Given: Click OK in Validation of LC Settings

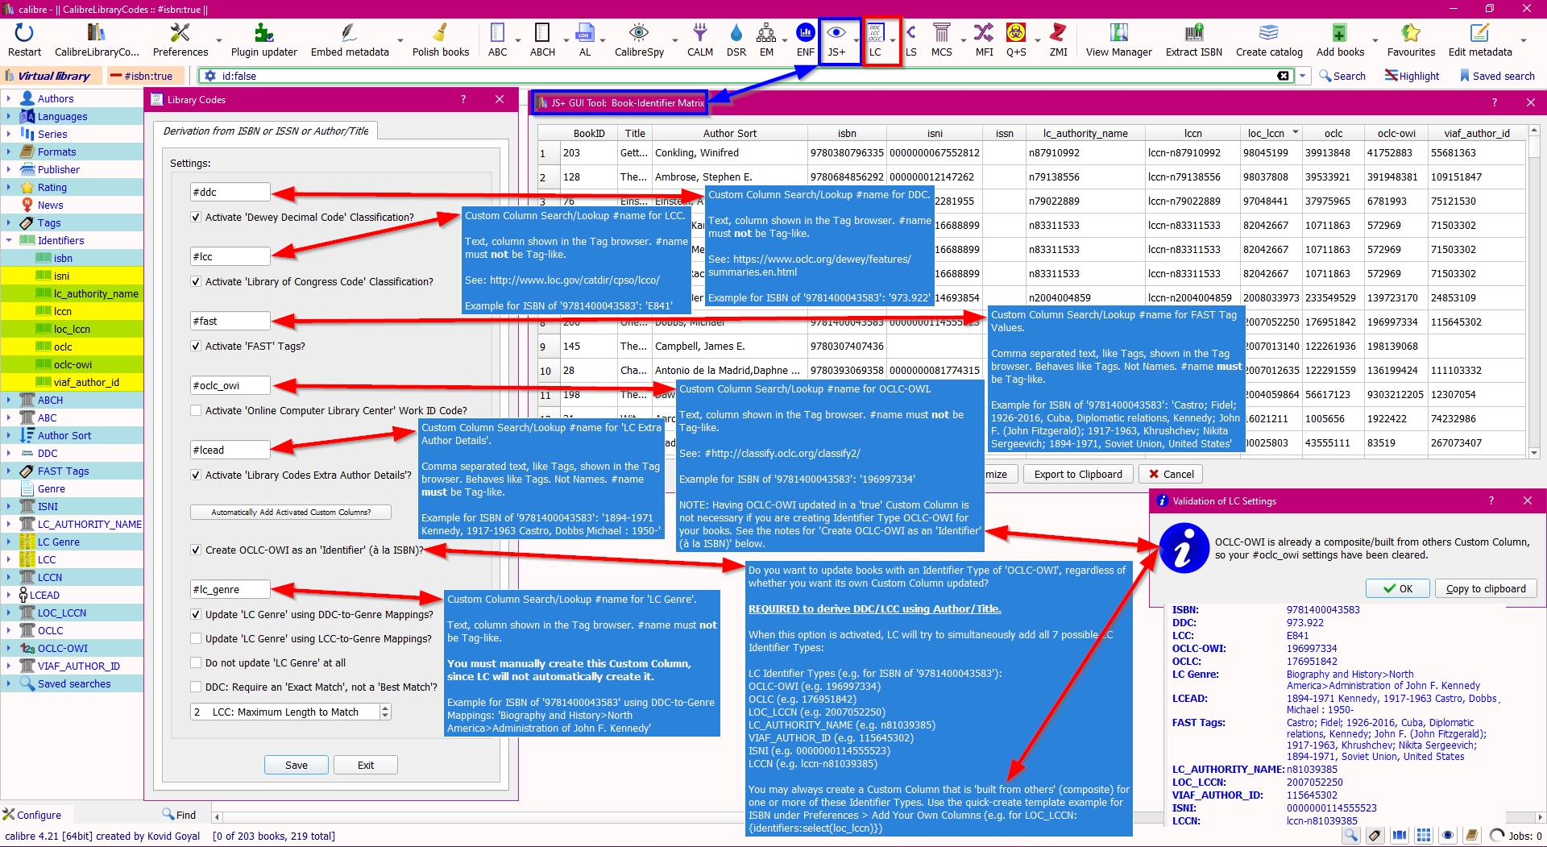Looking at the screenshot, I should (1398, 588).
